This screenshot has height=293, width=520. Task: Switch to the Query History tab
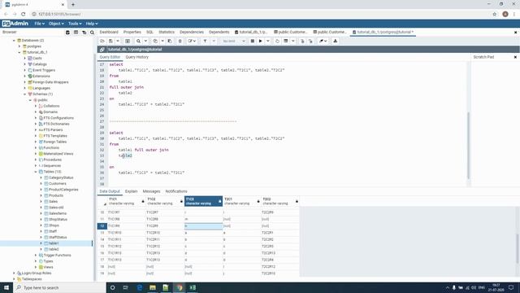137,57
